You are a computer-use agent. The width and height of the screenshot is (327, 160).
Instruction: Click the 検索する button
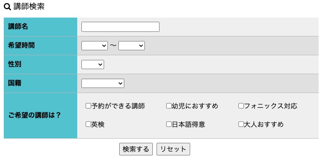point(136,149)
